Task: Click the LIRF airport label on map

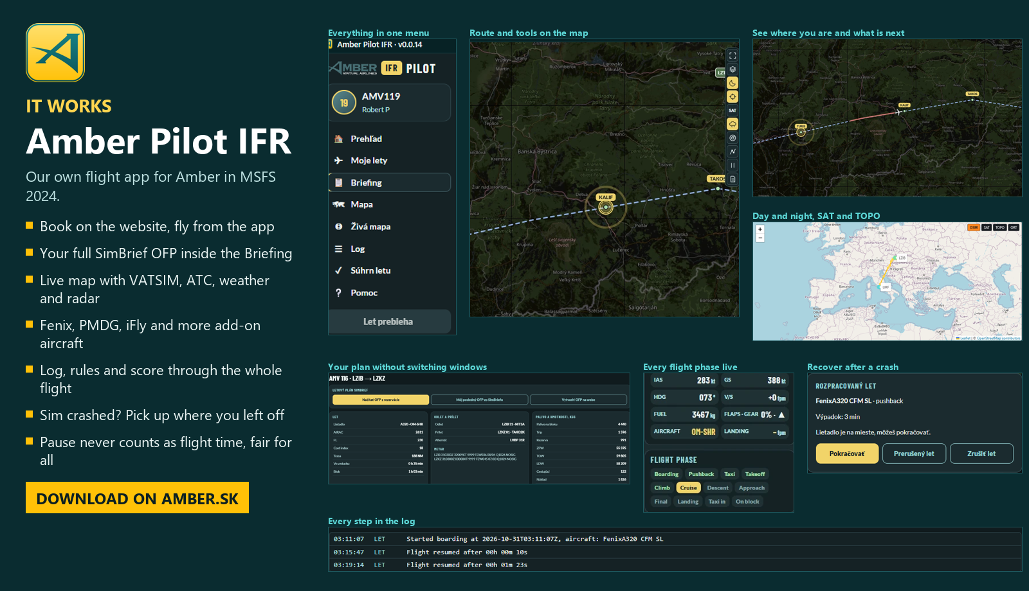Action: [x=886, y=287]
